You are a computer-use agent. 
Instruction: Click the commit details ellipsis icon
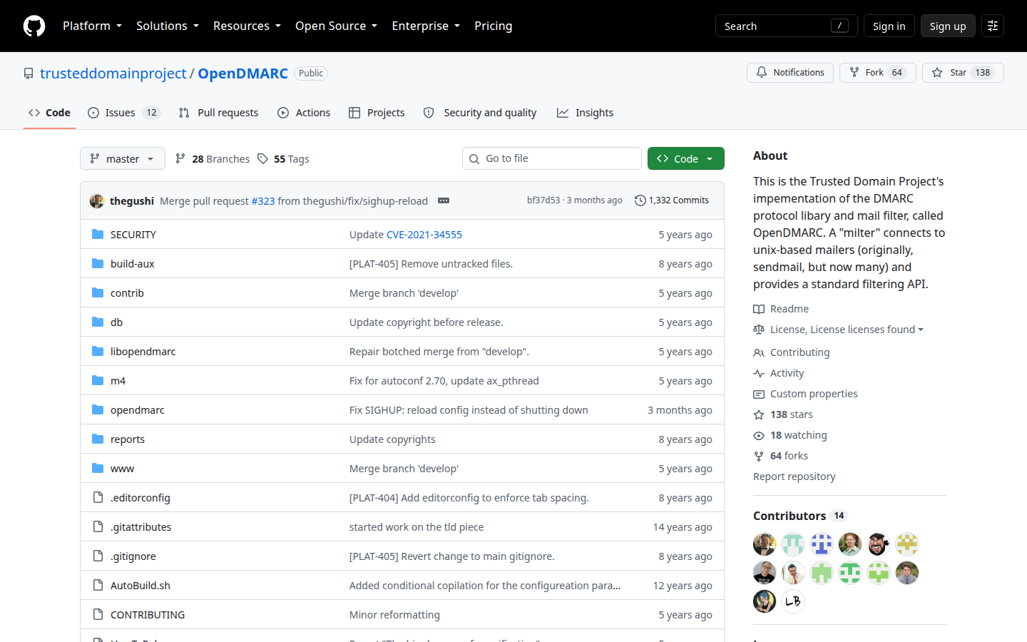click(444, 200)
